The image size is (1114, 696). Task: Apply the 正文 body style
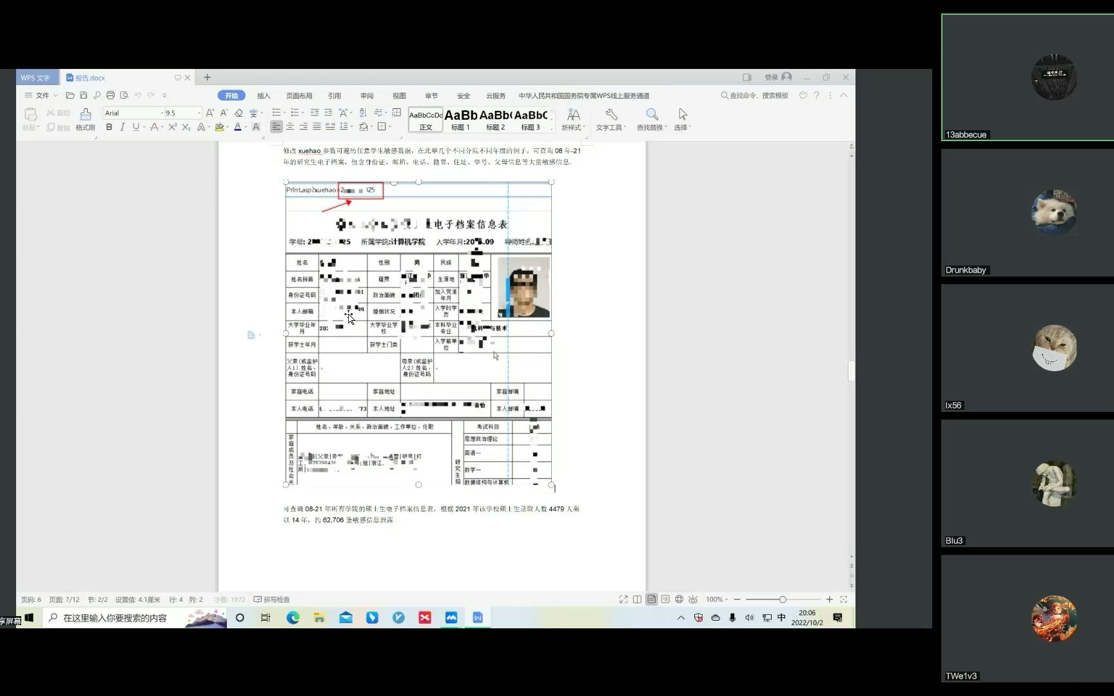(x=425, y=120)
